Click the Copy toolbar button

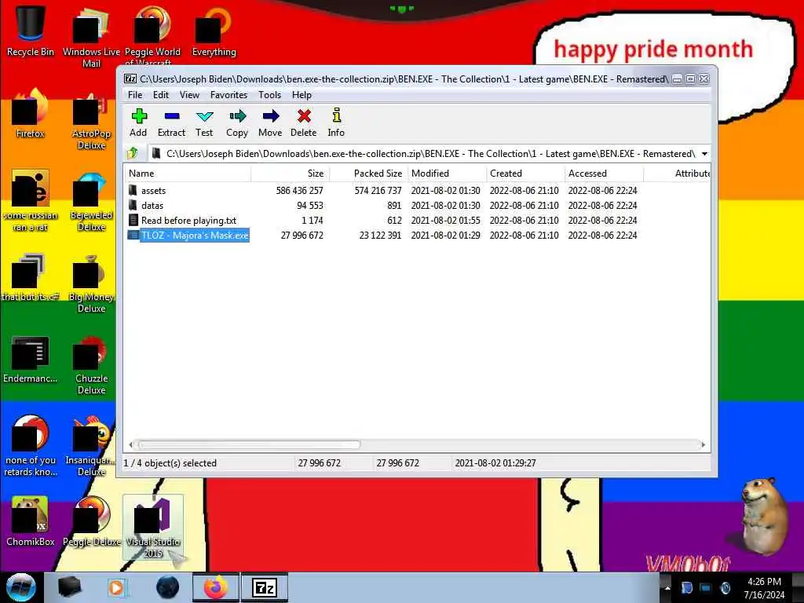coord(237,123)
